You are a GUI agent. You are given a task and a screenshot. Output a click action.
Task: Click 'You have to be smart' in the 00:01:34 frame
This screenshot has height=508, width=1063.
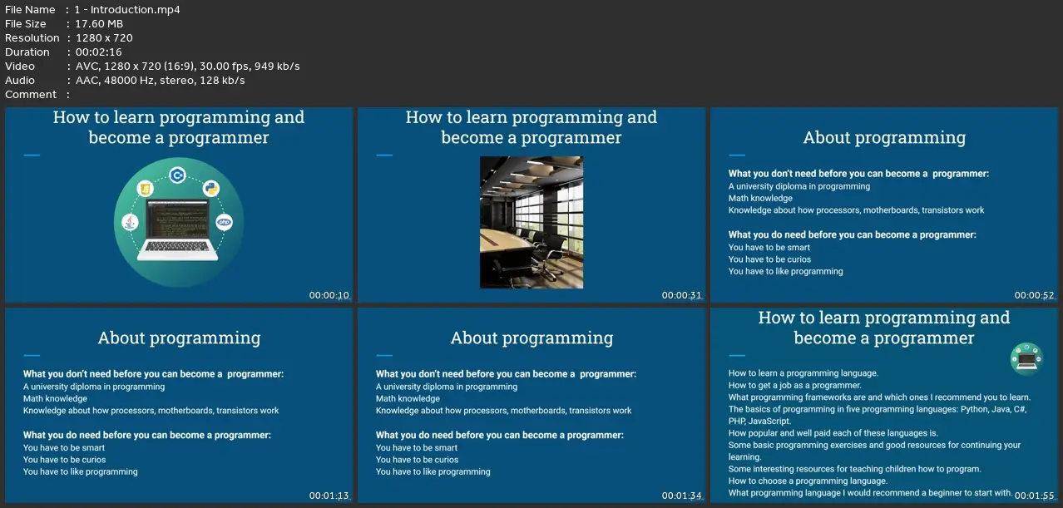click(417, 447)
